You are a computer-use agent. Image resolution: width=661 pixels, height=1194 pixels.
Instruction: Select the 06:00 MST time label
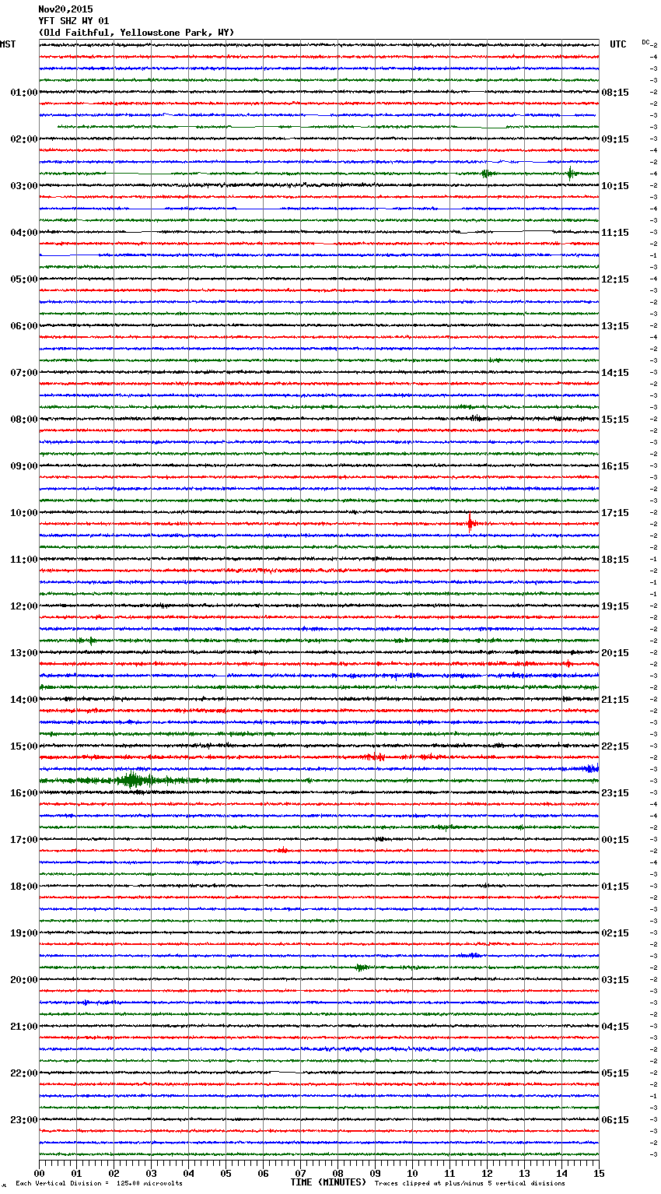click(24, 326)
